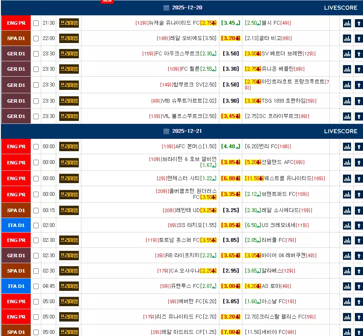Image resolution: width=363 pixels, height=336 pixels.
Task: Open stats chart for 토트넘 홋스퍼 match
Action: (347, 240)
